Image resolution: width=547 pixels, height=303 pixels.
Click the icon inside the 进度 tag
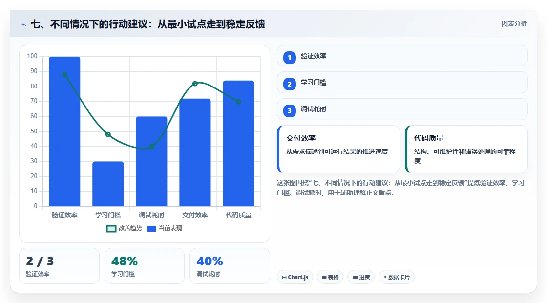[x=355, y=277]
